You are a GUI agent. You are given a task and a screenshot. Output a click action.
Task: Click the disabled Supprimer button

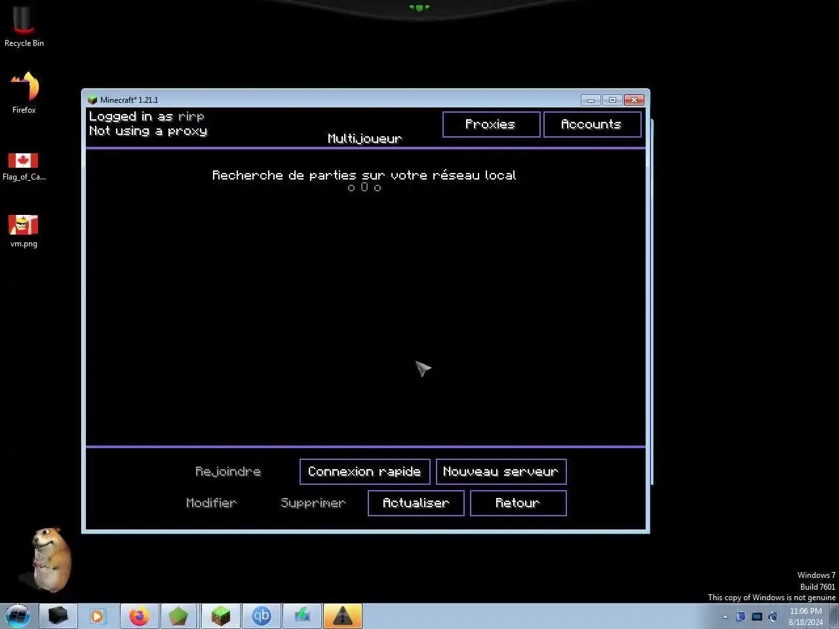313,503
